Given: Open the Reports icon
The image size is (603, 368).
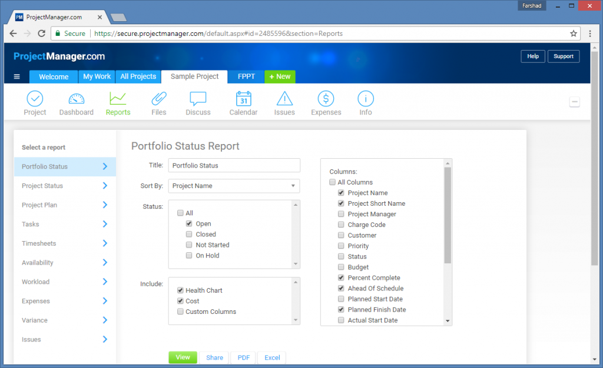Looking at the screenshot, I should click(x=117, y=102).
